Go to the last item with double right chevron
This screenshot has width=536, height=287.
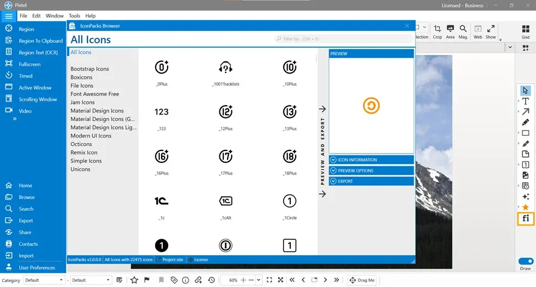[x=336, y=280]
